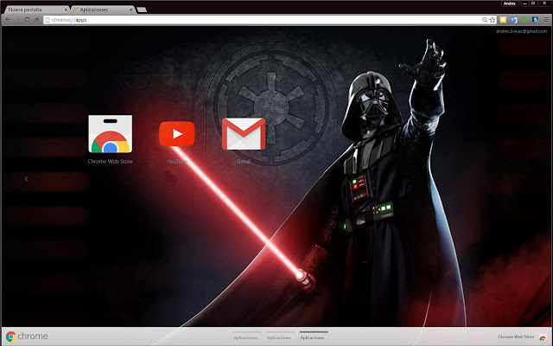Reload the current page
553x346 pixels.
tap(27, 20)
